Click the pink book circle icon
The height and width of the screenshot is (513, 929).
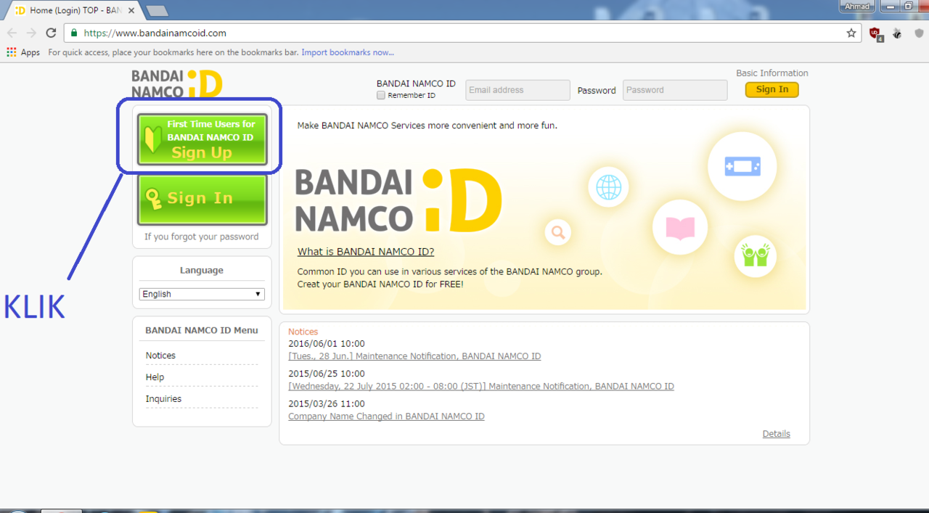680,228
